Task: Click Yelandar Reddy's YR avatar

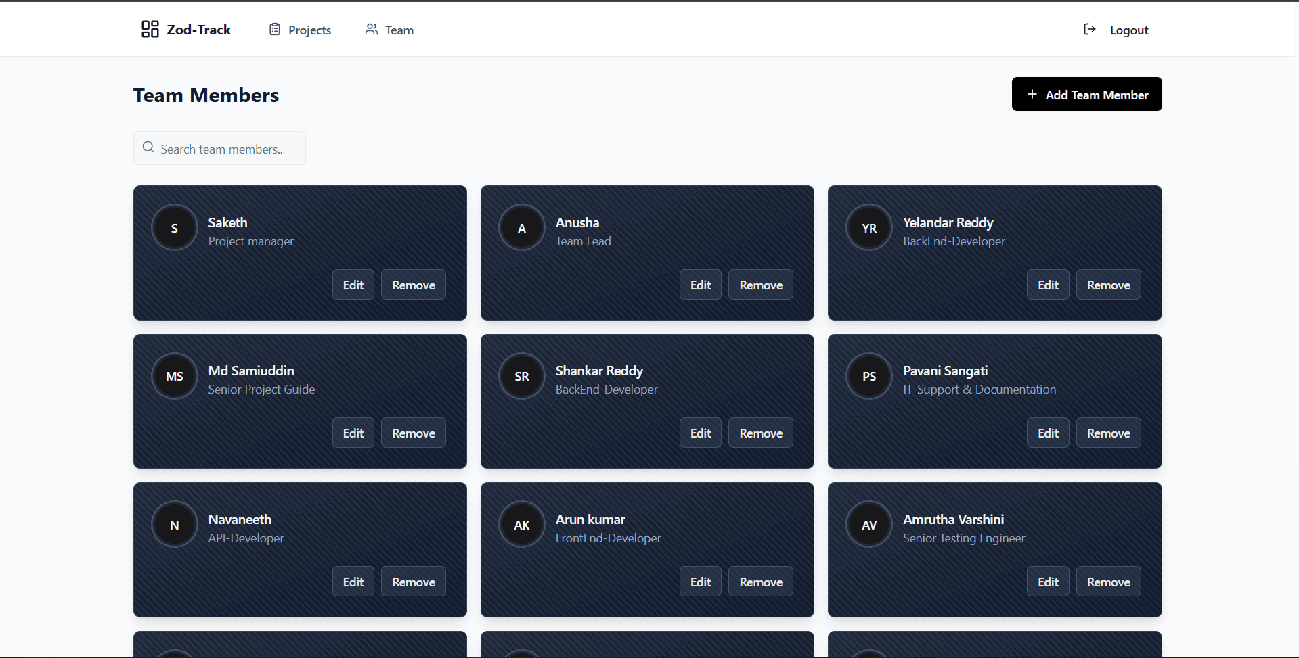Action: click(x=869, y=228)
